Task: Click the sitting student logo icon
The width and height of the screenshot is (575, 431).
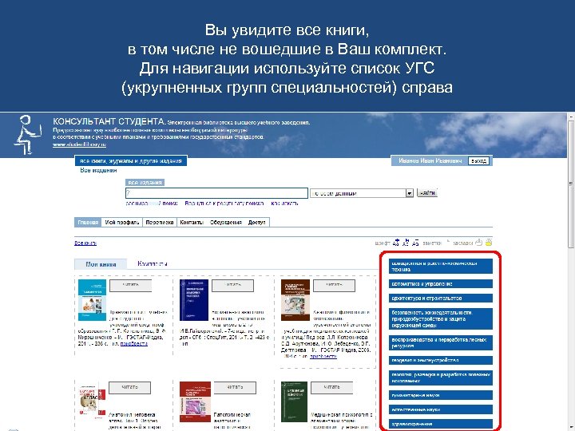Action: click(28, 135)
